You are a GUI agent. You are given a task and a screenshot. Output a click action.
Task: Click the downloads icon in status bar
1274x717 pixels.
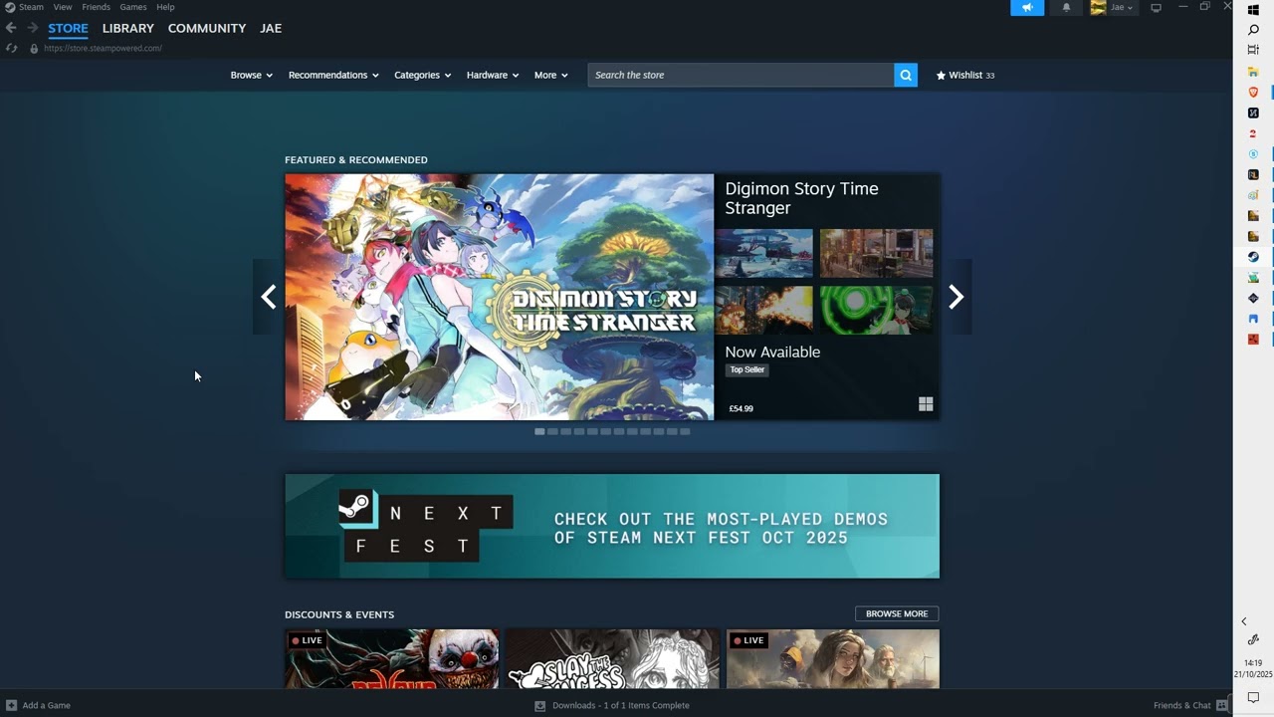(540, 705)
